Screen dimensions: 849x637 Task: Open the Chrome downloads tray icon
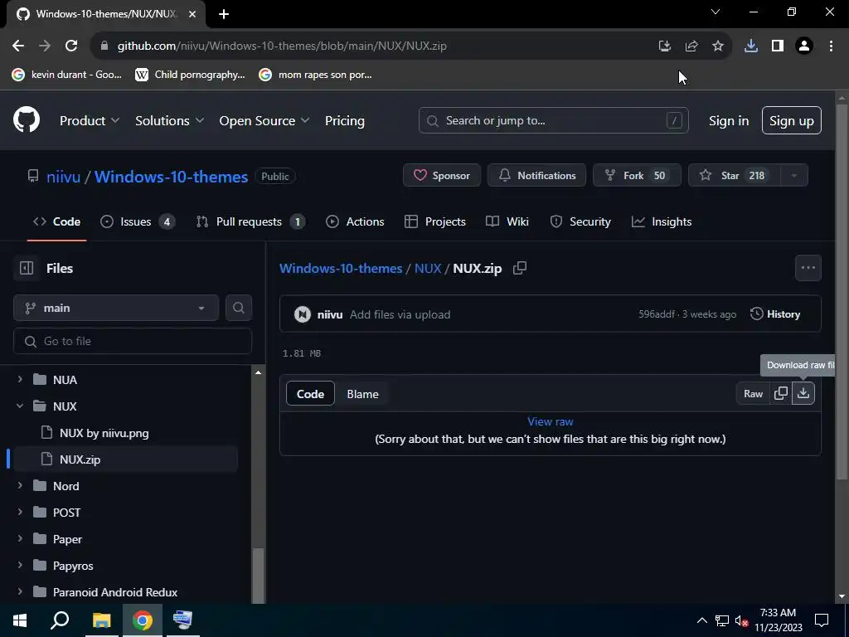751,46
